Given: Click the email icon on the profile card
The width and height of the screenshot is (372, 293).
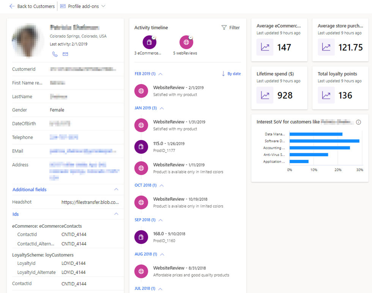Looking at the screenshot, I should [65, 54].
